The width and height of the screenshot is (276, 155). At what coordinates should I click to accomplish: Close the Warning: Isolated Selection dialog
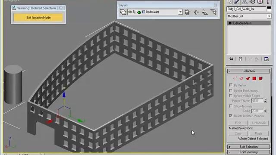[x=61, y=8]
